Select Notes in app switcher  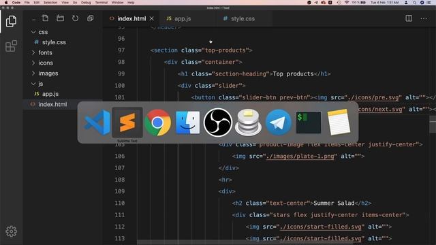pos(339,122)
